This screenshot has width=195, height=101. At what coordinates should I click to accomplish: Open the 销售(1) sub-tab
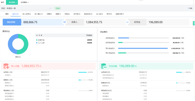click(58, 14)
